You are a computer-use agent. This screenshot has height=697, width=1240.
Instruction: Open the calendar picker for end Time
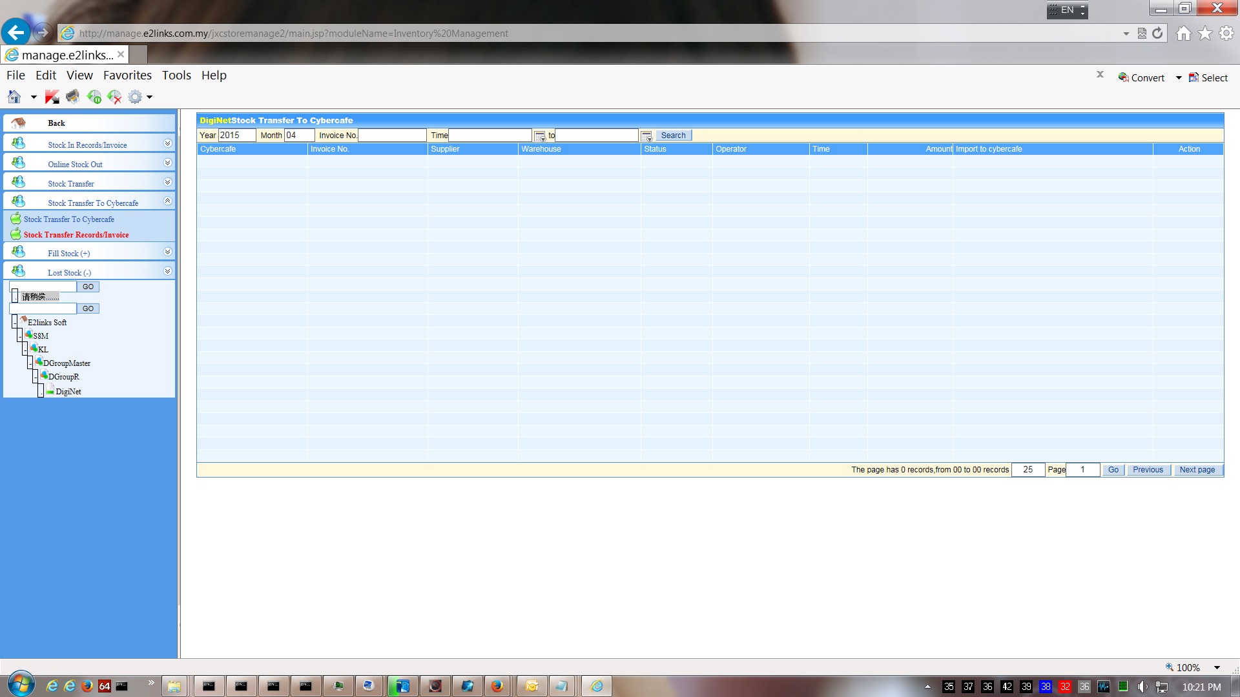(646, 136)
